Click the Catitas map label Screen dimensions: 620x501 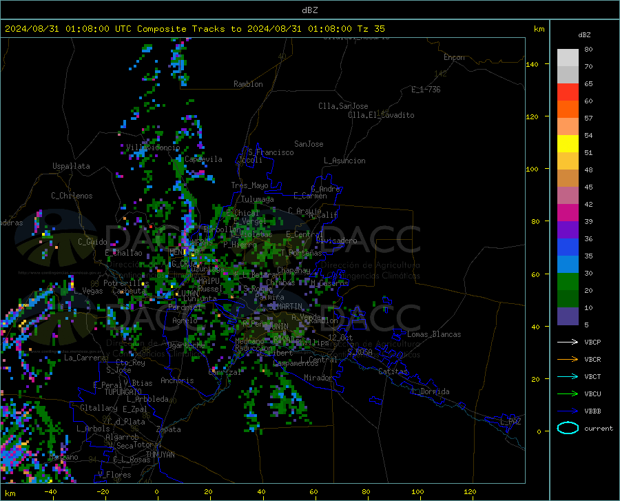pyautogui.click(x=393, y=371)
